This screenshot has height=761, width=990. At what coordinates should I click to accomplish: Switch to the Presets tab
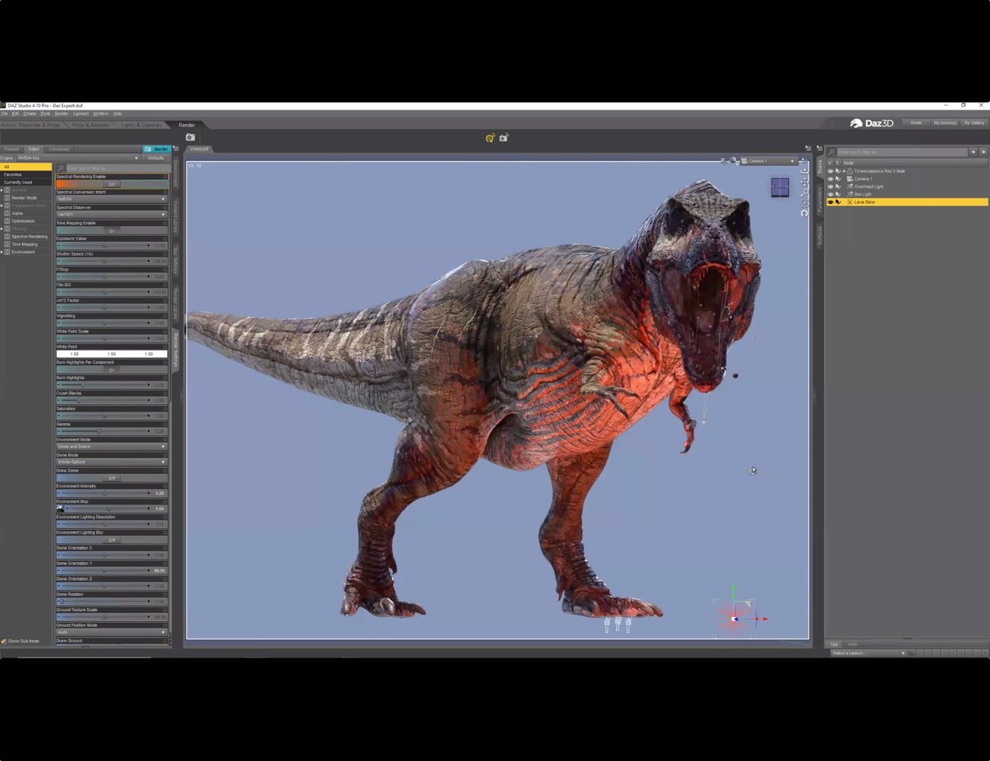(x=11, y=149)
